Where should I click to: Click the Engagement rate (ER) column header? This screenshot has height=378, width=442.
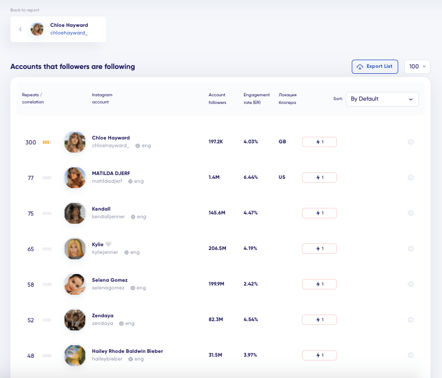click(257, 98)
